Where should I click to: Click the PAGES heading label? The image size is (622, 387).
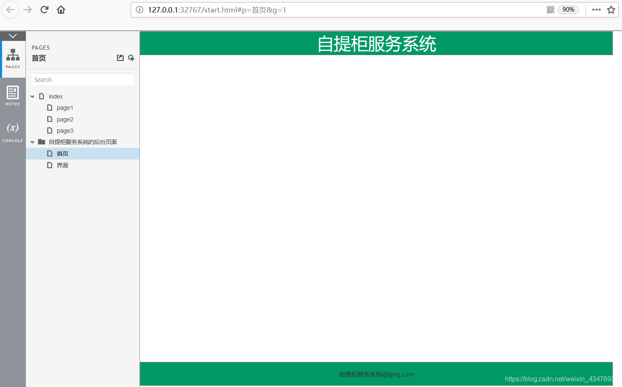click(x=41, y=48)
